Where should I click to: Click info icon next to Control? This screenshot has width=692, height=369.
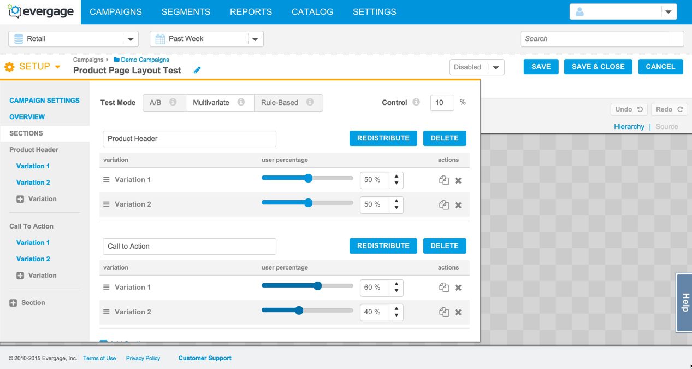click(416, 102)
